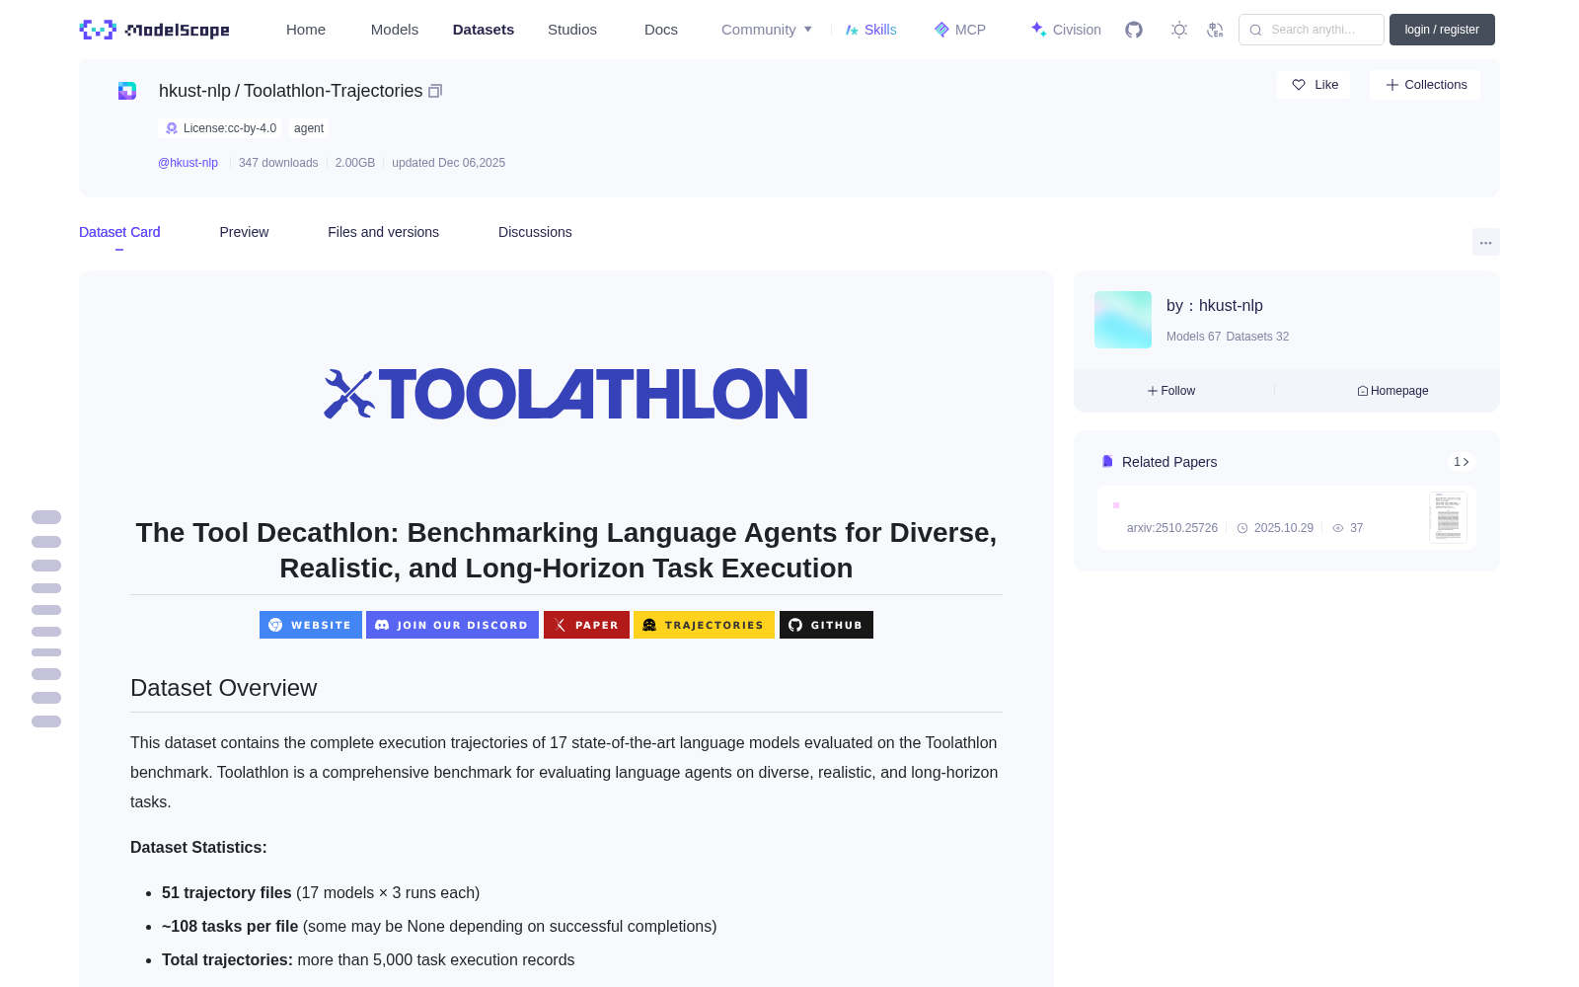
Task: Open the MCP page
Action: 960,30
